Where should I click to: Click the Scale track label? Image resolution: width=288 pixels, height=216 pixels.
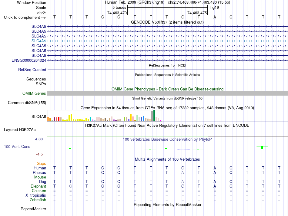pyautogui.click(x=41, y=8)
